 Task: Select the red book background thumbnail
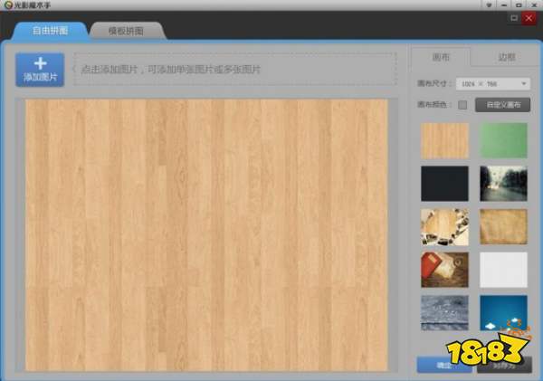pyautogui.click(x=444, y=270)
